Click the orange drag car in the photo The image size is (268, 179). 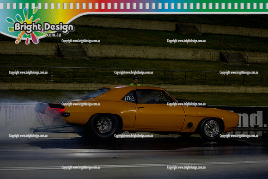134,112
